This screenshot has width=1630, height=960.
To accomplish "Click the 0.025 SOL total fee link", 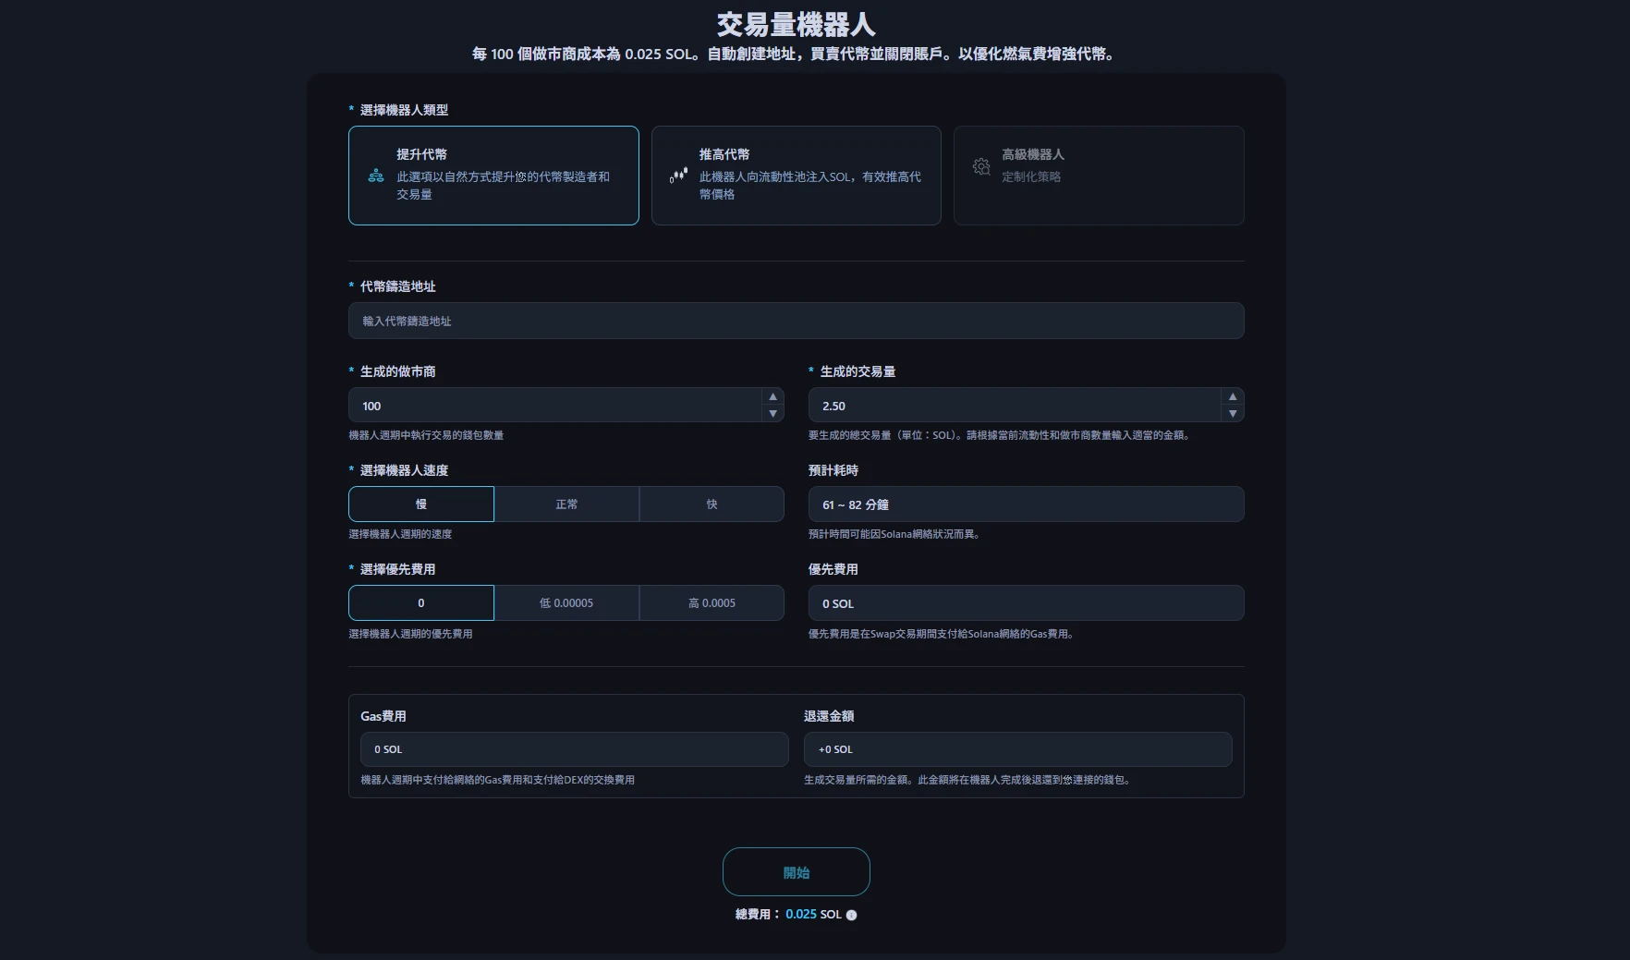I will click(811, 914).
